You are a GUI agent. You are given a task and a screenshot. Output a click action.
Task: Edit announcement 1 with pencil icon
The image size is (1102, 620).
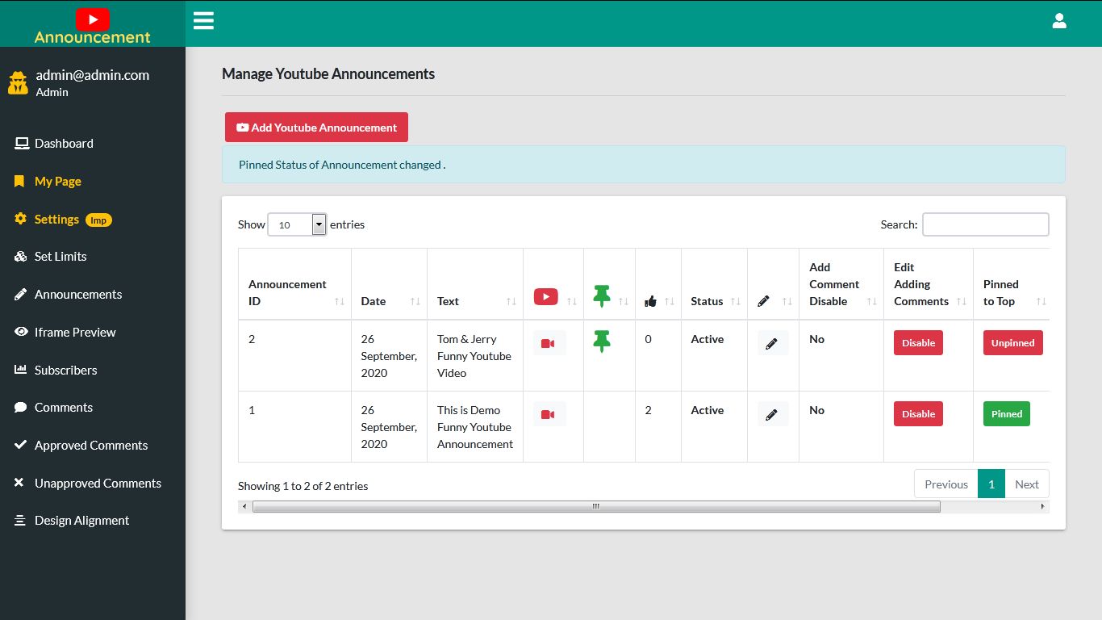click(772, 414)
